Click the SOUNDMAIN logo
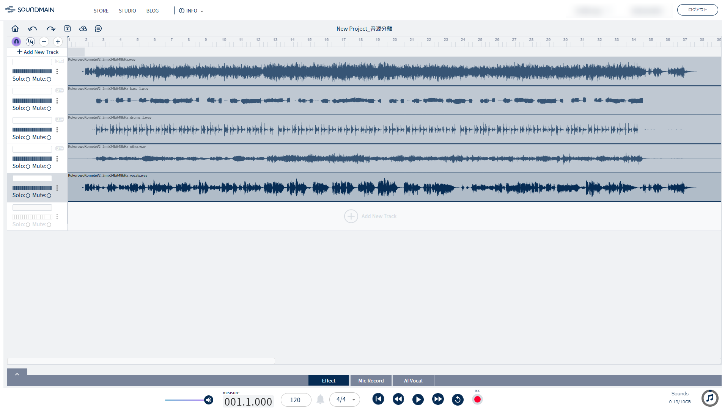The height and width of the screenshot is (409, 722). coord(30,10)
